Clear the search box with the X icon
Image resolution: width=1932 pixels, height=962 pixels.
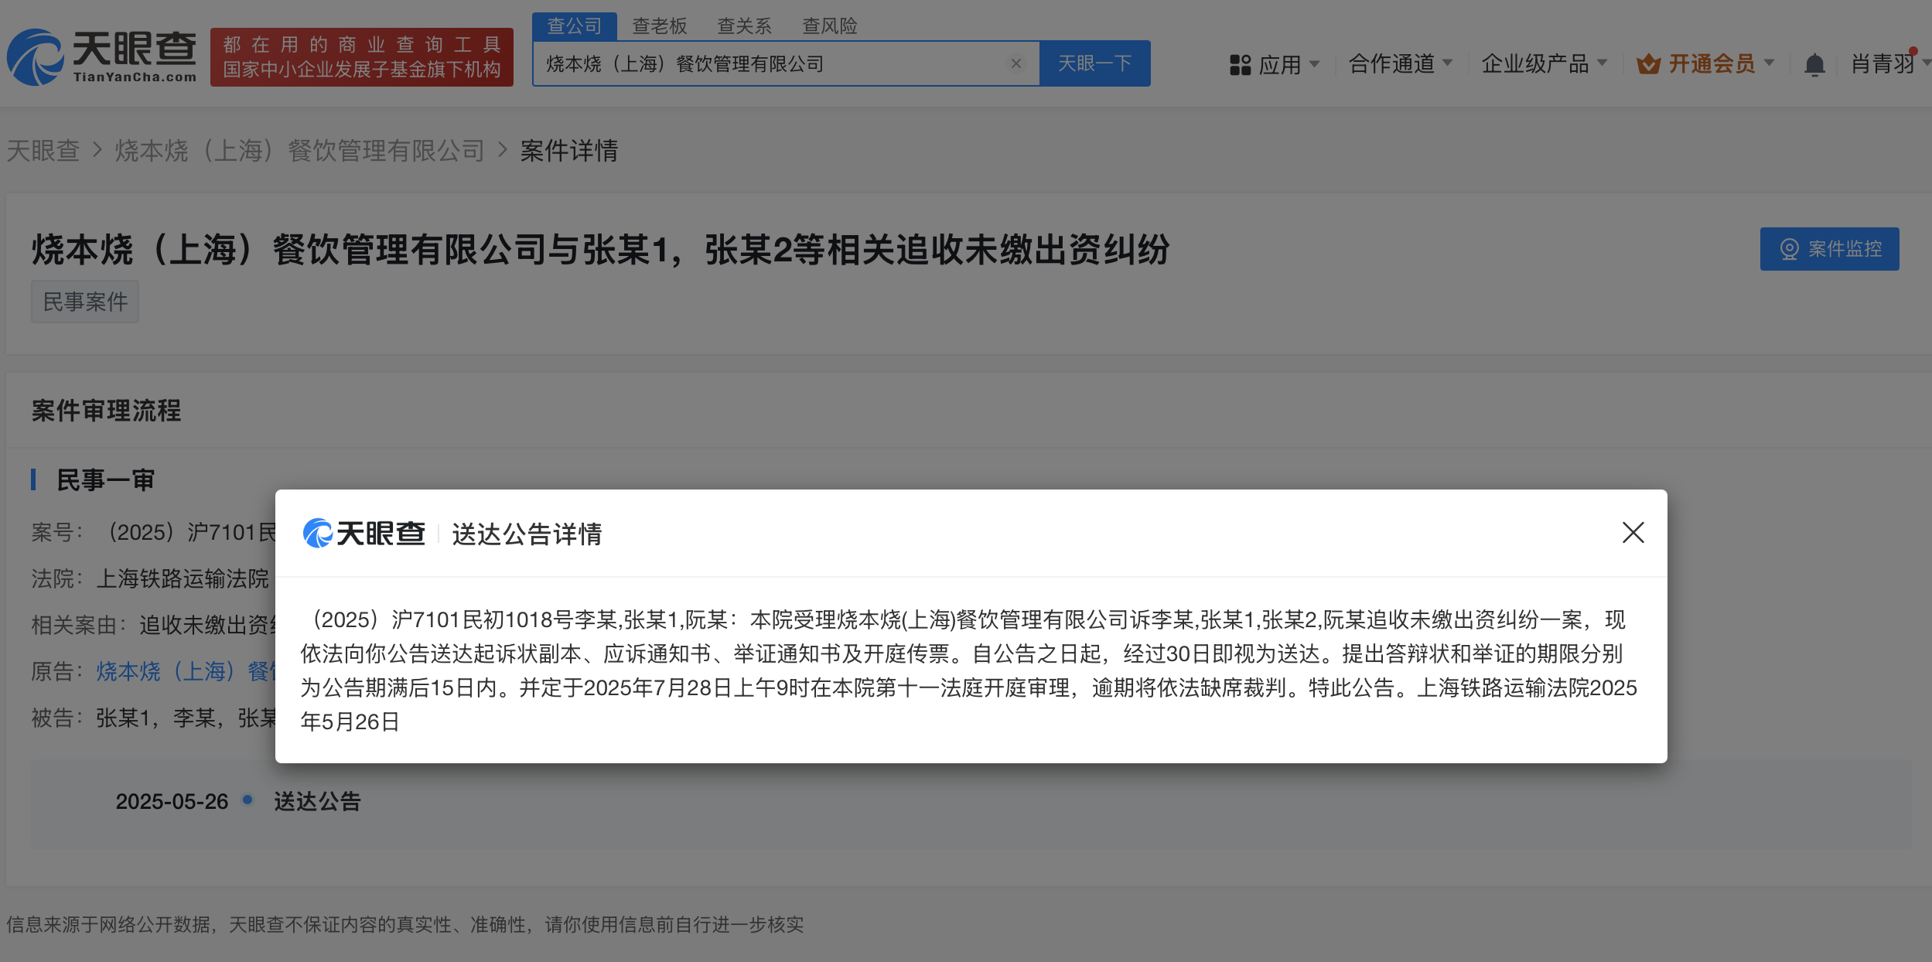point(1016,63)
